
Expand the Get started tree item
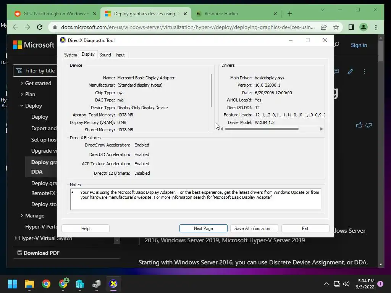tap(22, 83)
